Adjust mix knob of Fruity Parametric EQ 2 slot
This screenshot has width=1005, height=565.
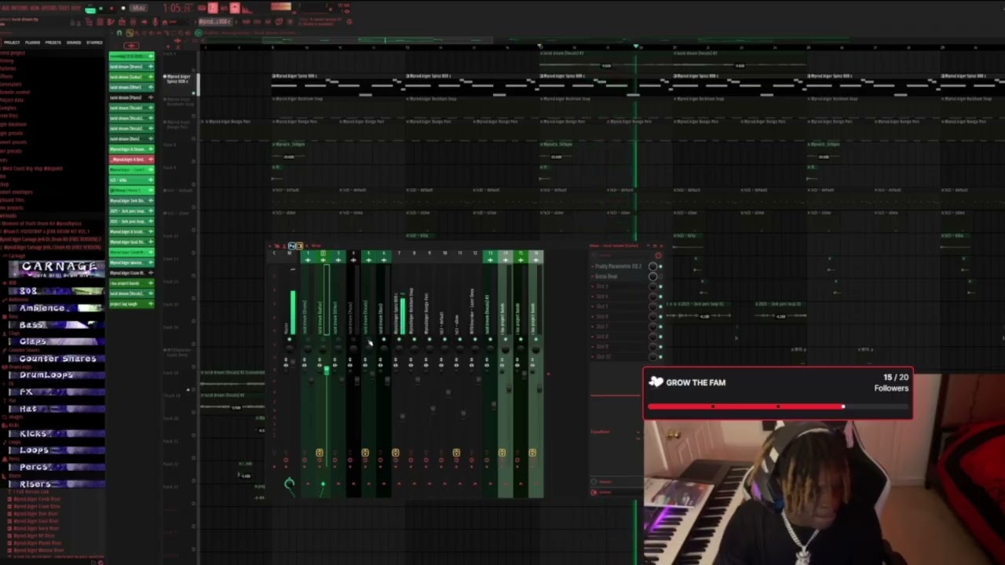[653, 266]
